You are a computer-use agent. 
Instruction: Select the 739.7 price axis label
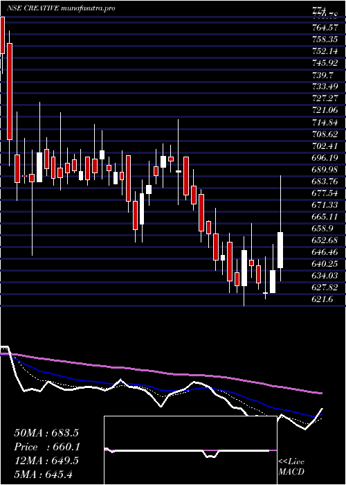pos(323,75)
